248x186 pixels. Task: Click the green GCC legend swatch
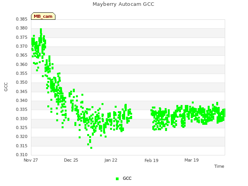(117, 179)
